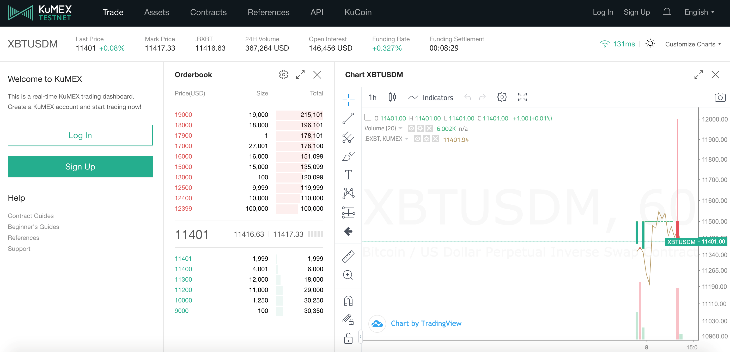Go to the Assets menu item
Viewport: 730px width, 352px height.
(156, 12)
